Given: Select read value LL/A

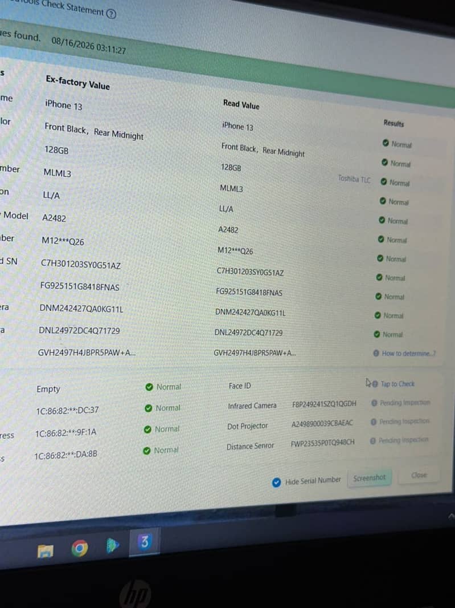Looking at the screenshot, I should point(226,209).
